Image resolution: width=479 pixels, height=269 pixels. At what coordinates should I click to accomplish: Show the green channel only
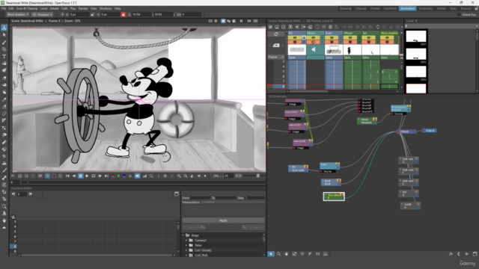(118, 176)
